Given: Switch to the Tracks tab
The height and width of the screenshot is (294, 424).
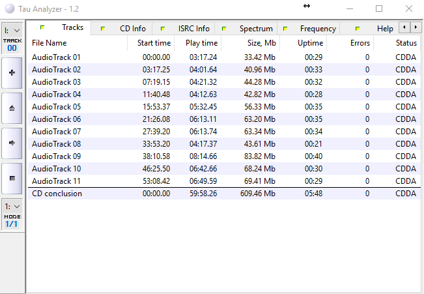Looking at the screenshot, I should 60,27.
